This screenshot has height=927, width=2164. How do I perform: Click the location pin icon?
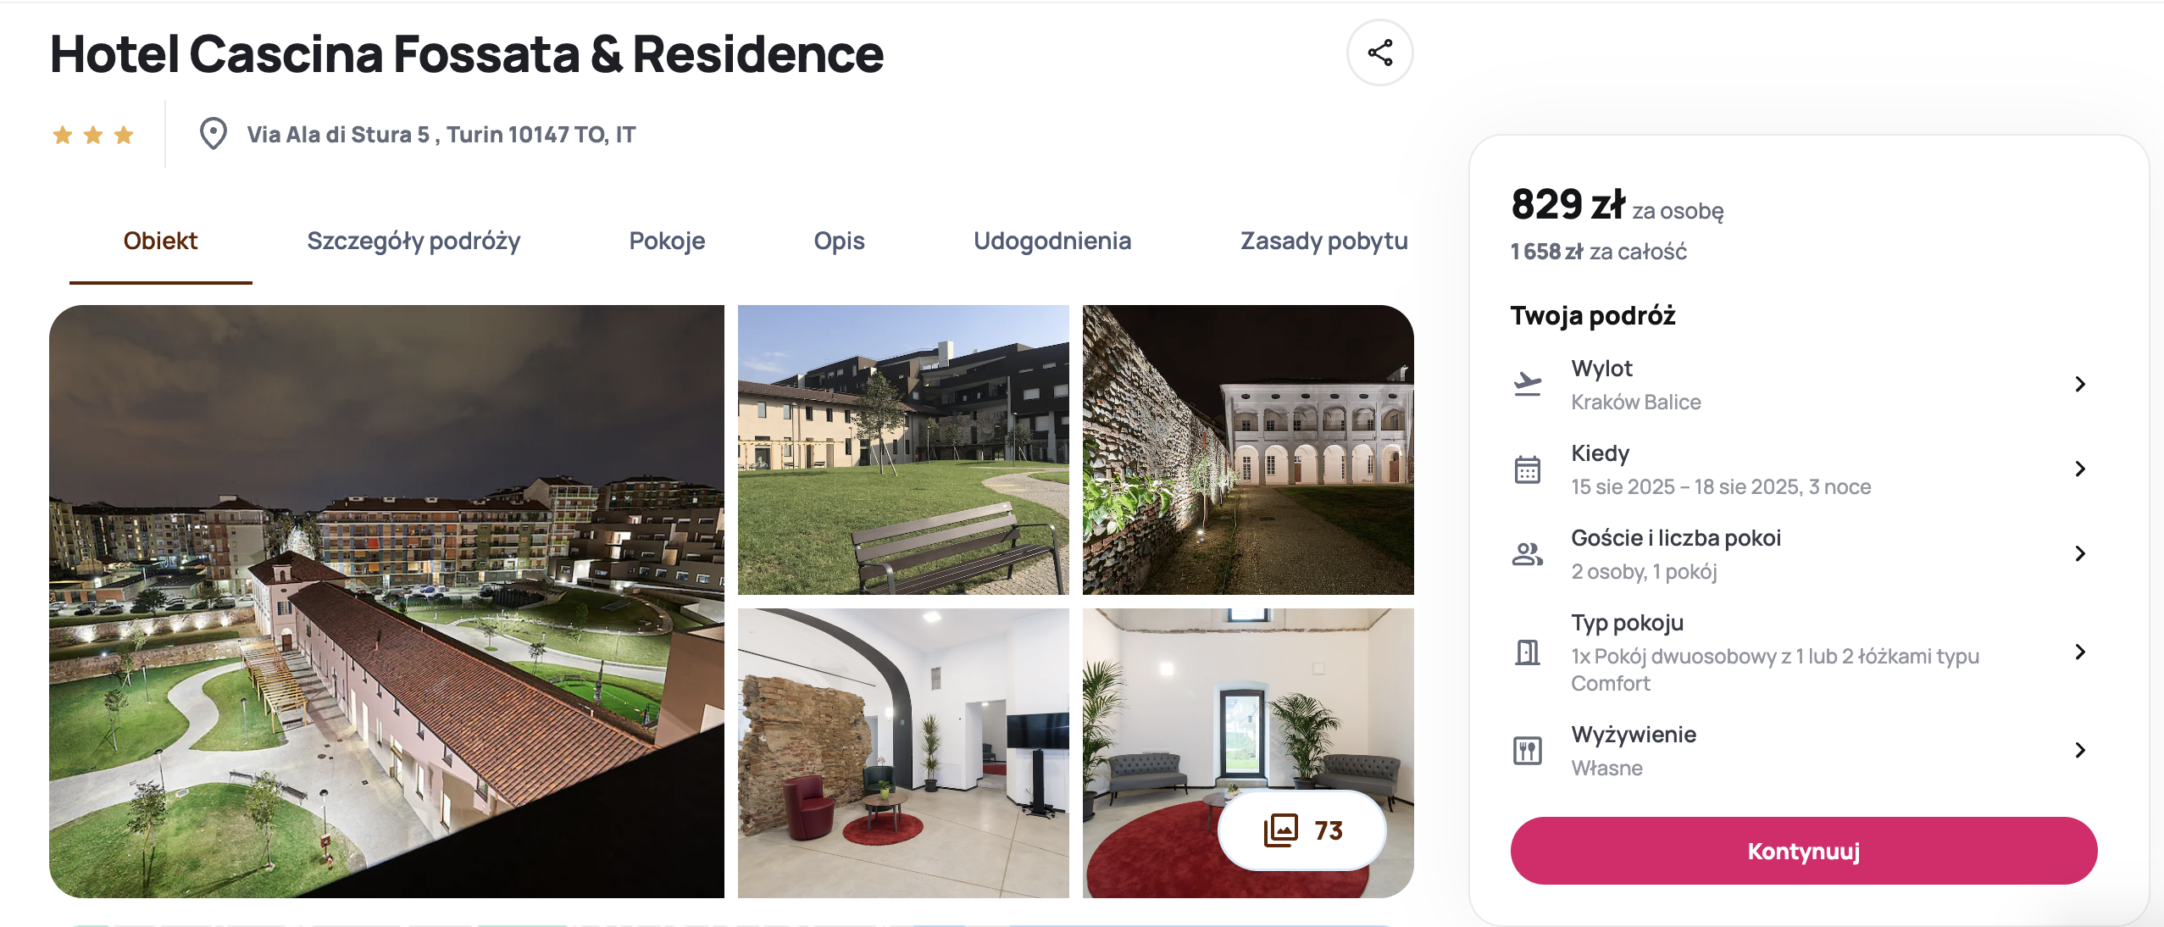(213, 134)
